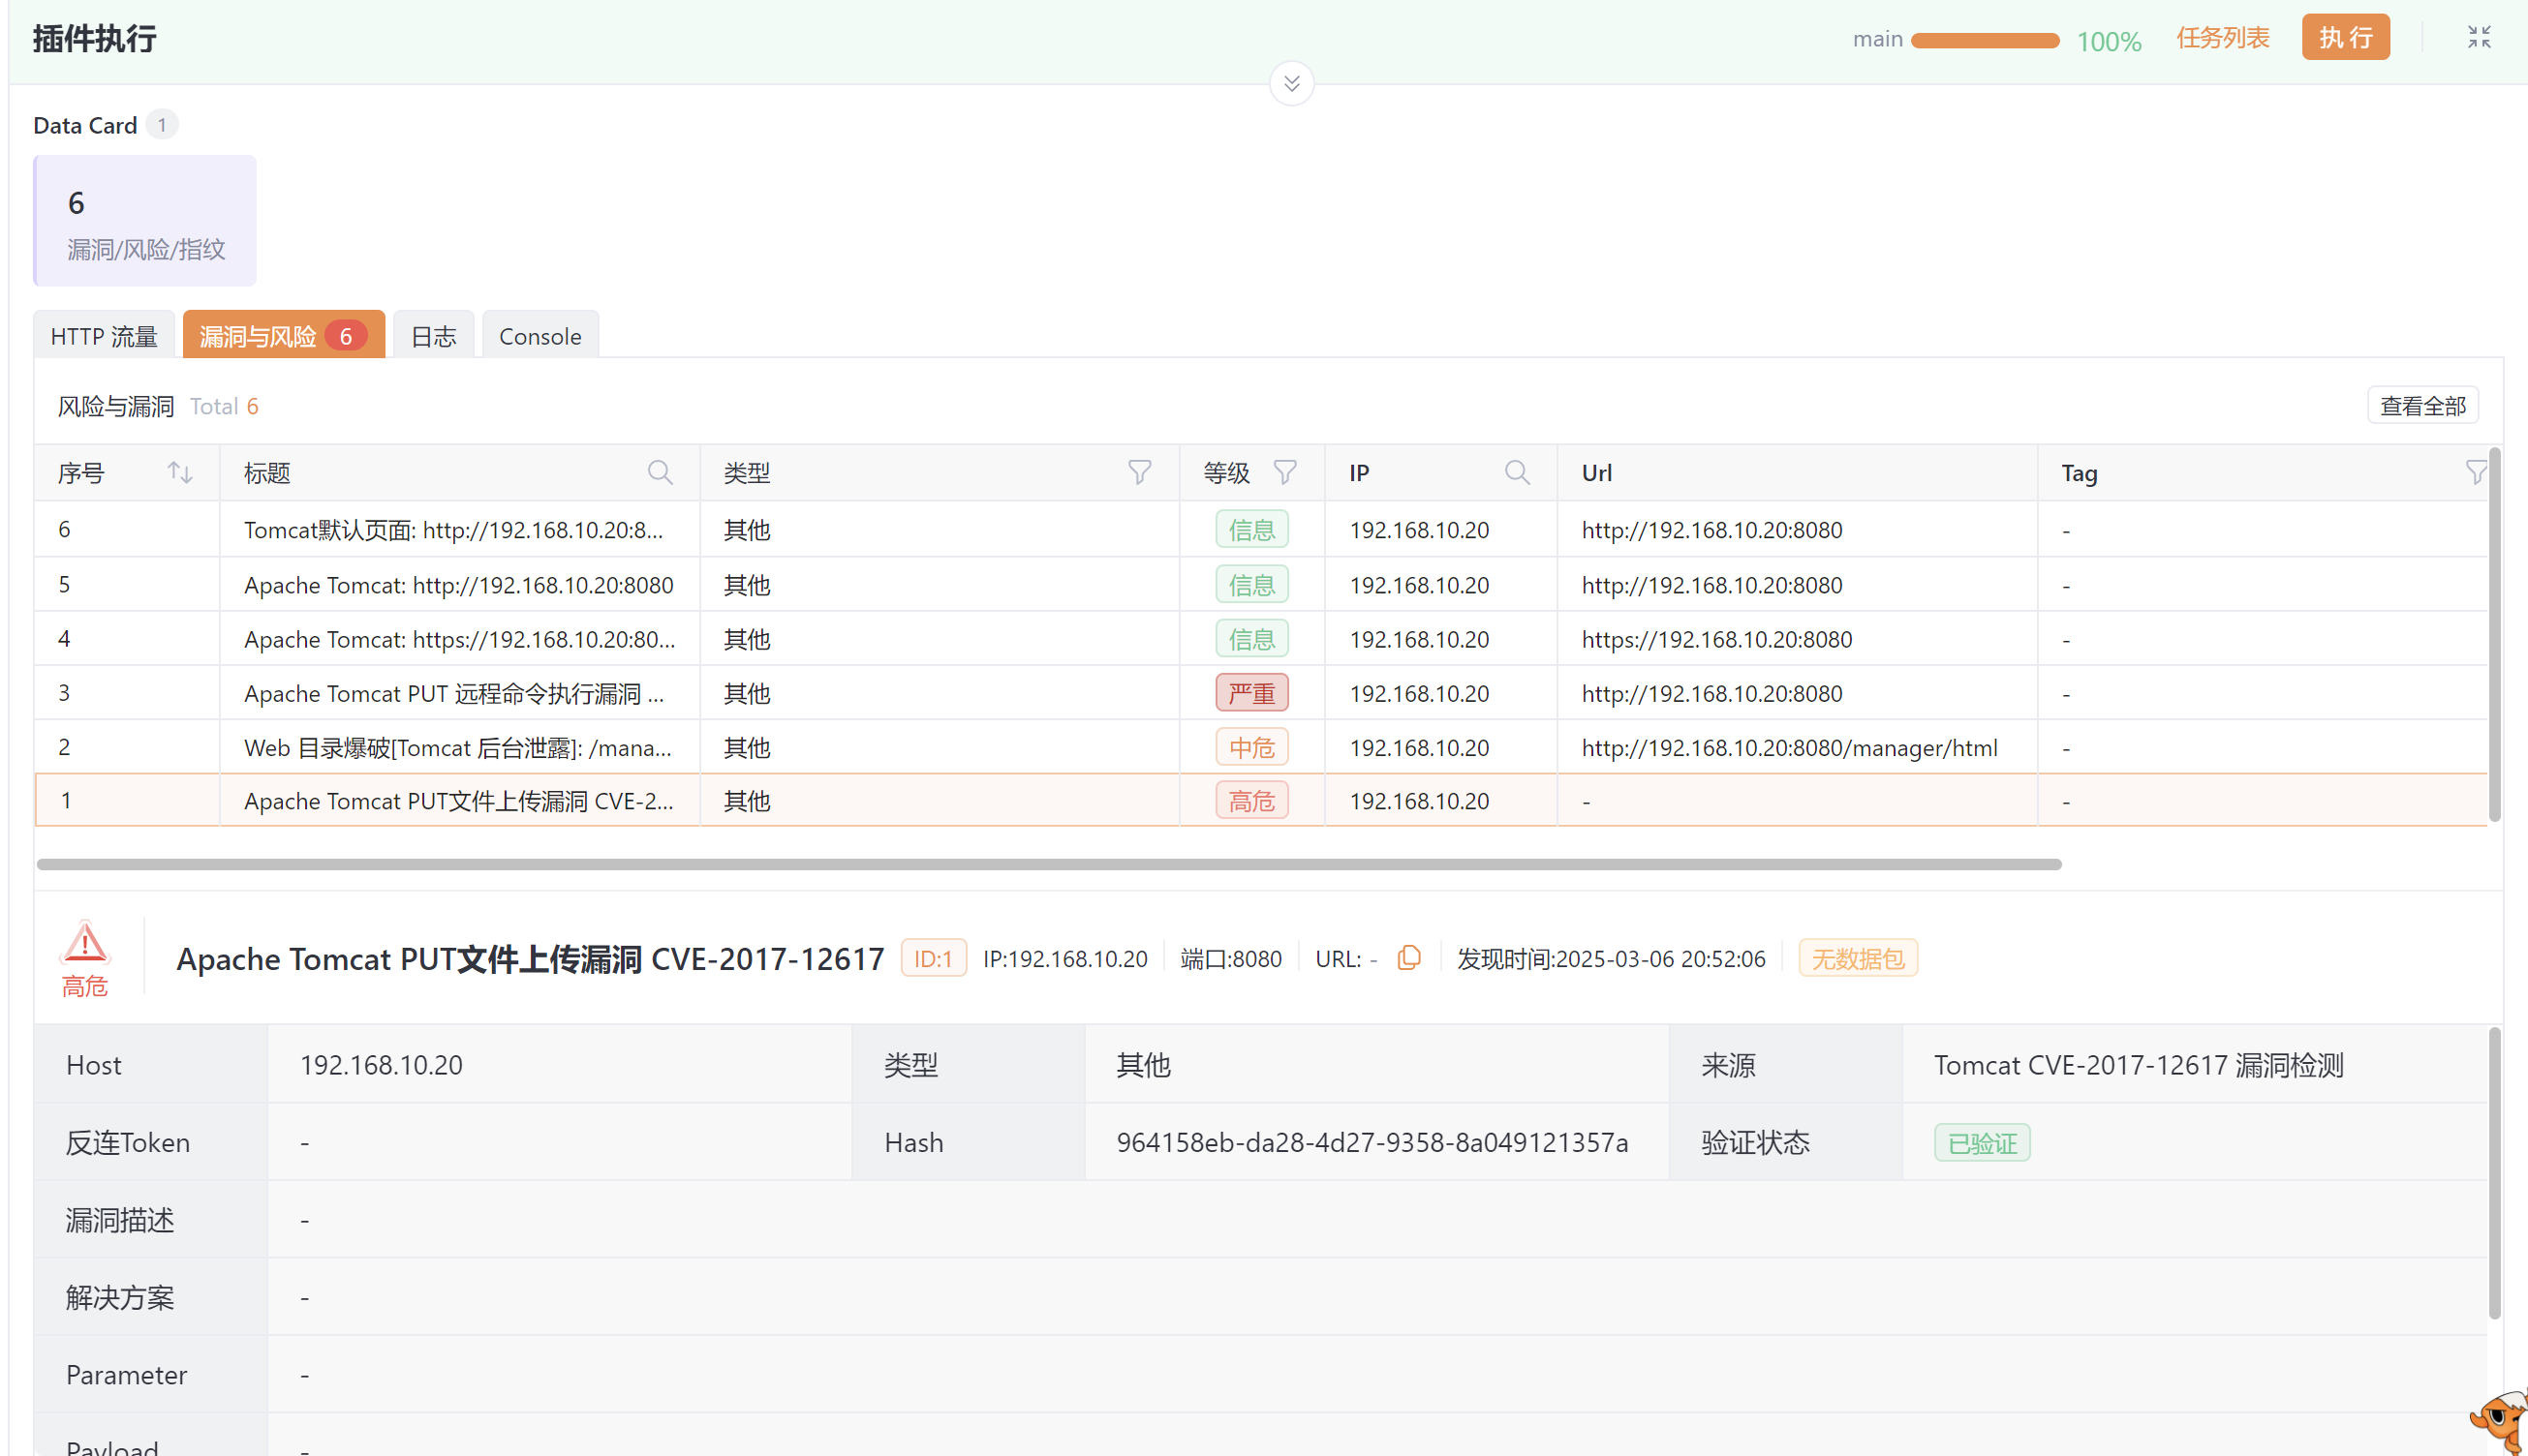This screenshot has height=1456, width=2528.
Task: Copy the URL with the copy icon
Action: [x=1408, y=958]
